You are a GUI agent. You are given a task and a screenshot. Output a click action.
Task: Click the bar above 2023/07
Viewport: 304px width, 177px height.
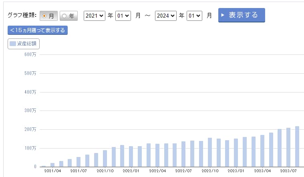click(288, 147)
